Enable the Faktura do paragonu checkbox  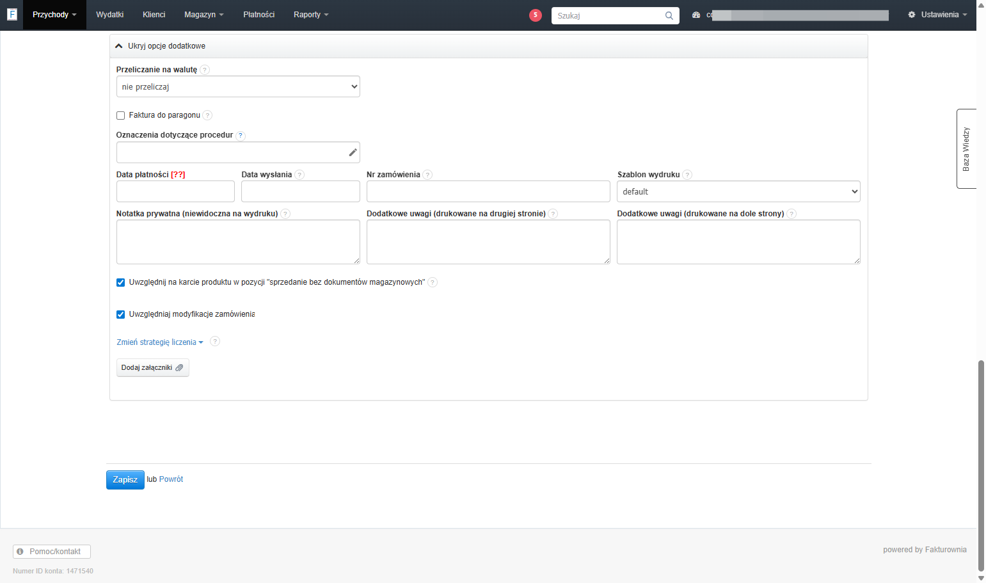(x=120, y=116)
